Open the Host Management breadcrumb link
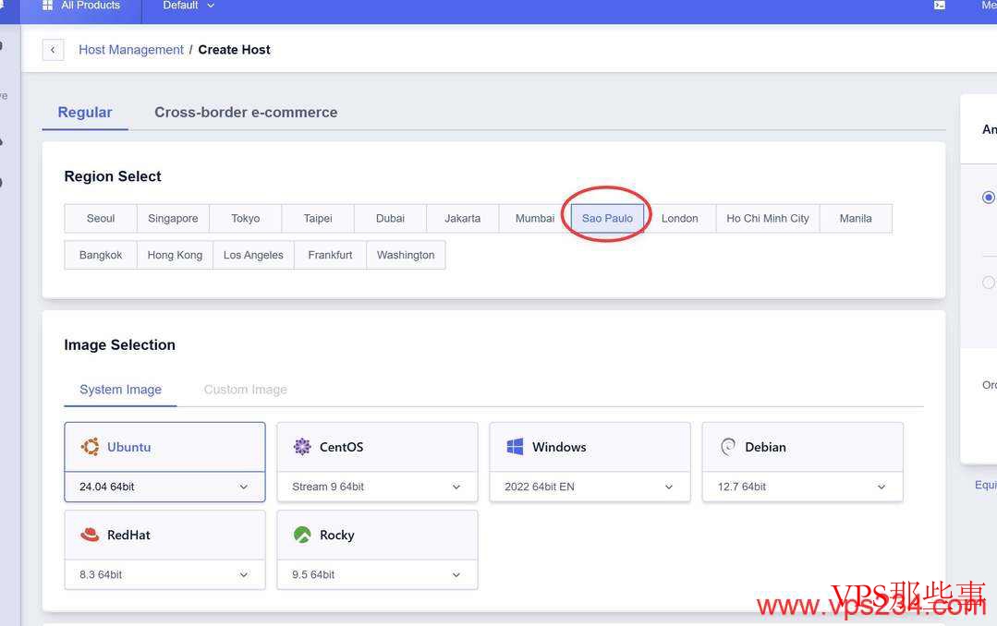This screenshot has height=626, width=997. pos(131,50)
